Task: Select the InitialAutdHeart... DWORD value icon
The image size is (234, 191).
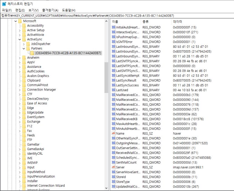Action: (114, 27)
